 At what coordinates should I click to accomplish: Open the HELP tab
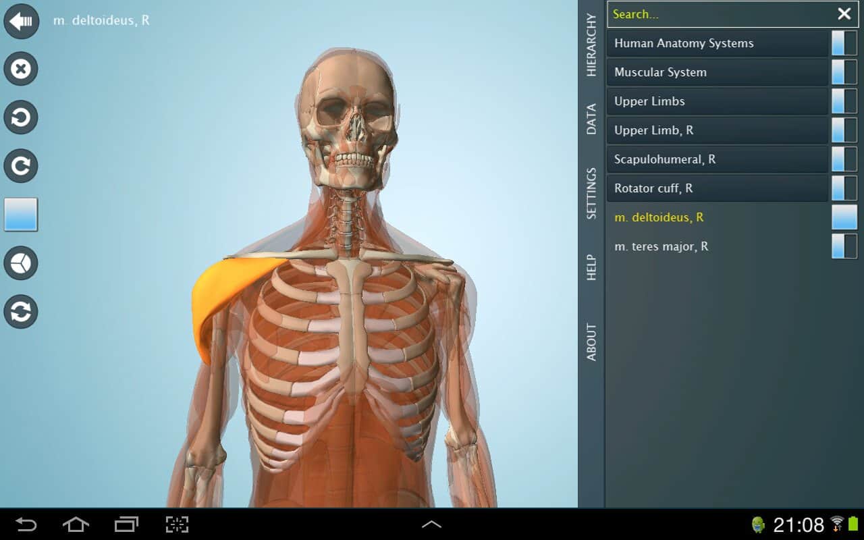click(591, 267)
